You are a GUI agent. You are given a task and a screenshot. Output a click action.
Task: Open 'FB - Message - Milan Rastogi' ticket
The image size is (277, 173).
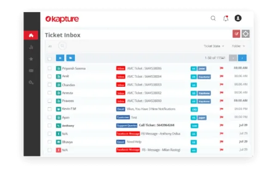161,150
